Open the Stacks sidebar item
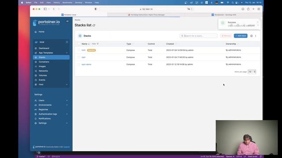 51,57
